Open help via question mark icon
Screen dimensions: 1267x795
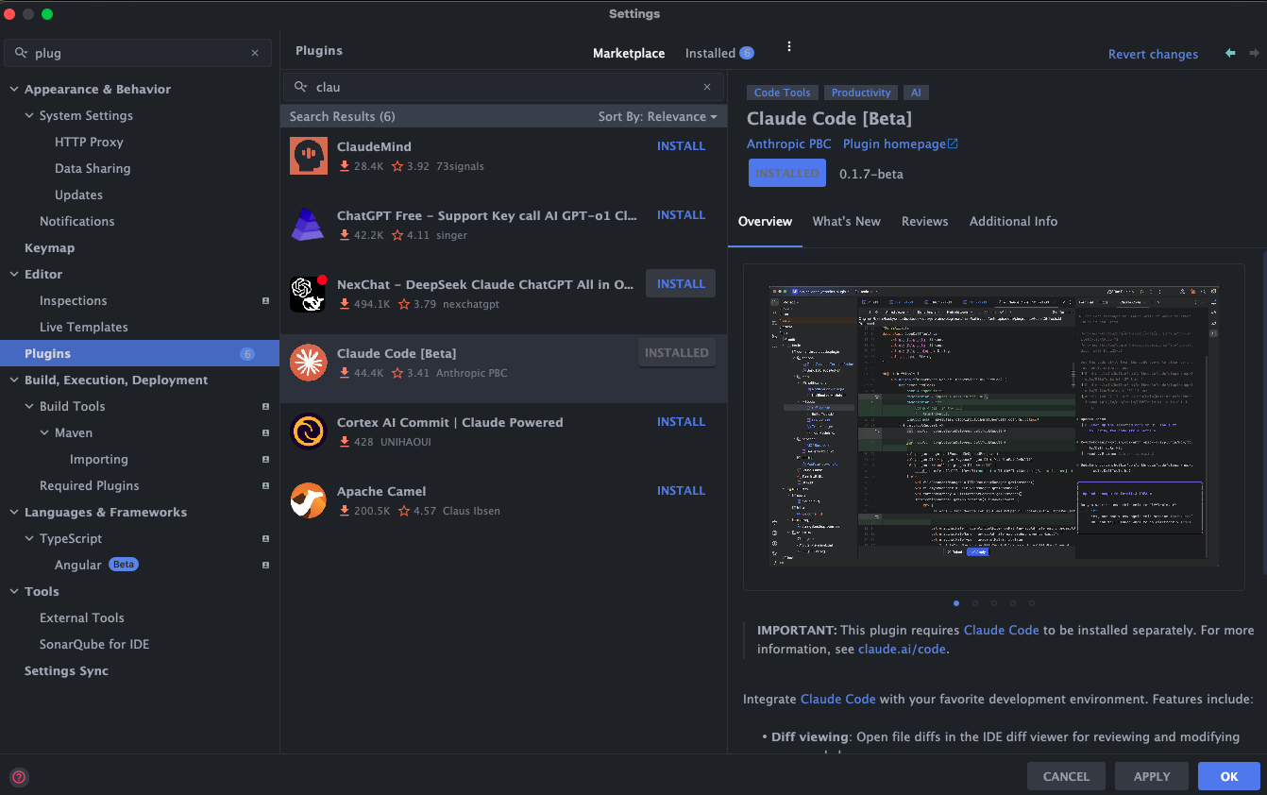[x=19, y=777]
